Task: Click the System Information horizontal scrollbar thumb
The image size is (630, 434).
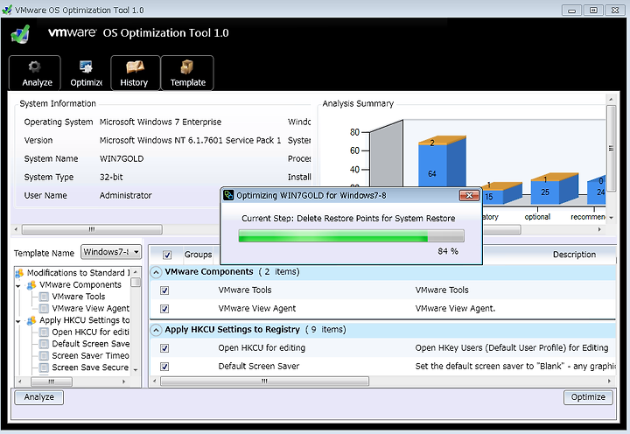Action: point(92,229)
